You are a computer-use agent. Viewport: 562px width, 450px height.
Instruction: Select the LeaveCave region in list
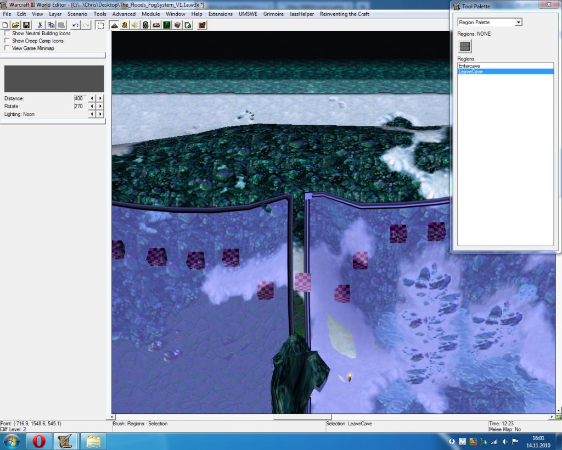pyautogui.click(x=505, y=72)
